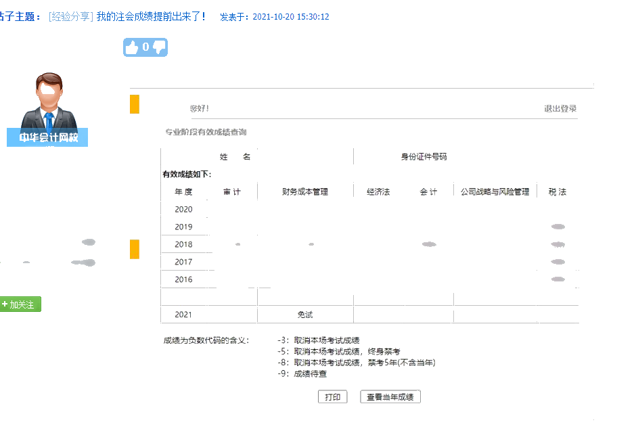
Task: Click the orange marker beside the greeting bar
Action: coord(134,104)
